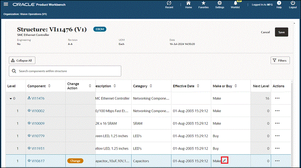Click Organization: Vision Operations (V1) text

click(x=25, y=14)
